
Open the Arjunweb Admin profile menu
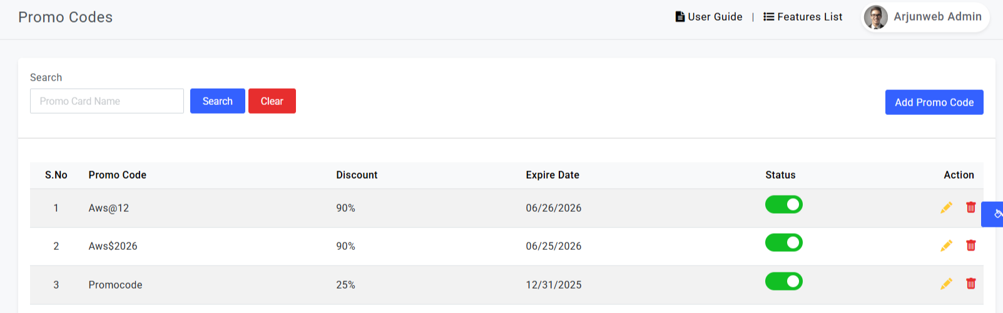(x=925, y=17)
